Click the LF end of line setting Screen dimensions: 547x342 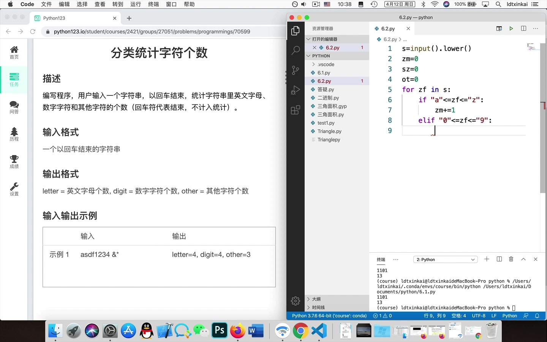pyautogui.click(x=494, y=316)
